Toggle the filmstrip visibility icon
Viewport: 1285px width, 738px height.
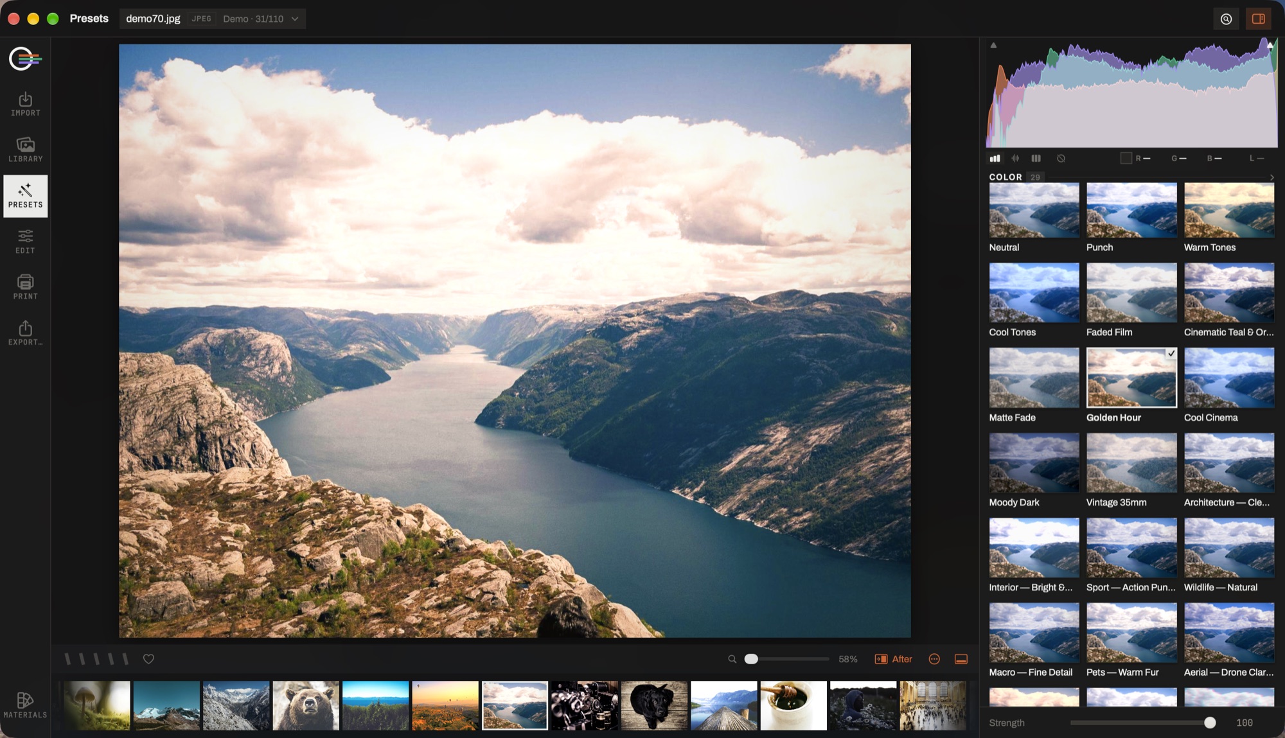coord(961,659)
